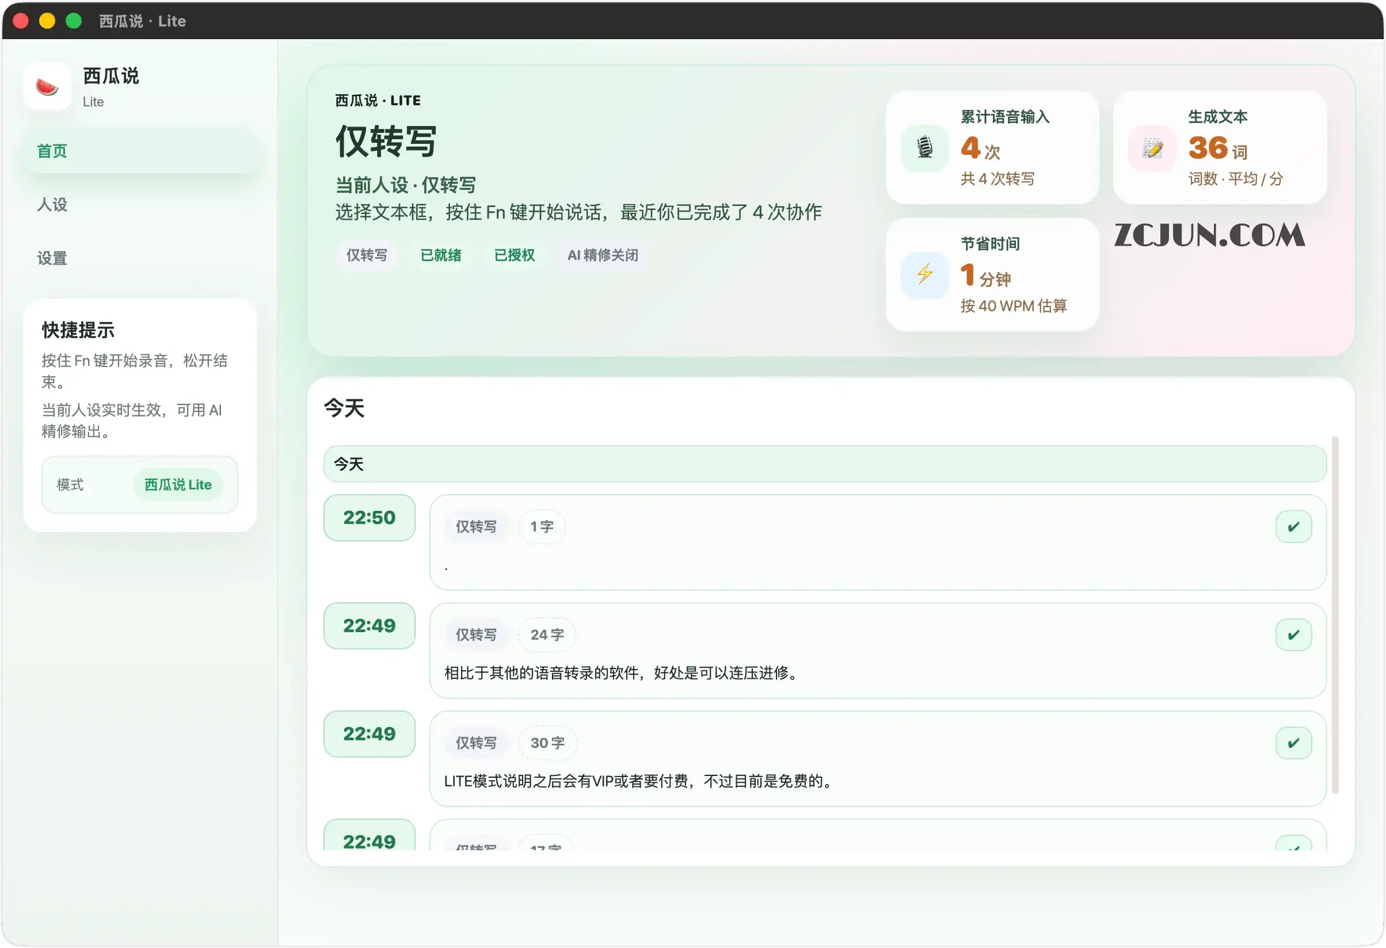The height and width of the screenshot is (948, 1386).
Task: Select 首页 in the sidebar
Action: [x=52, y=151]
